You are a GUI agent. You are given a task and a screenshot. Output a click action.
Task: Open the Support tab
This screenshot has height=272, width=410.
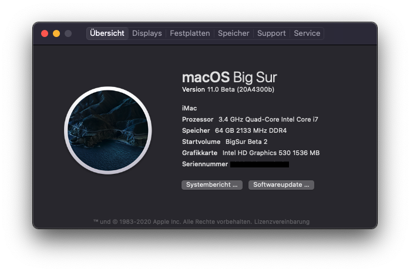tap(271, 33)
